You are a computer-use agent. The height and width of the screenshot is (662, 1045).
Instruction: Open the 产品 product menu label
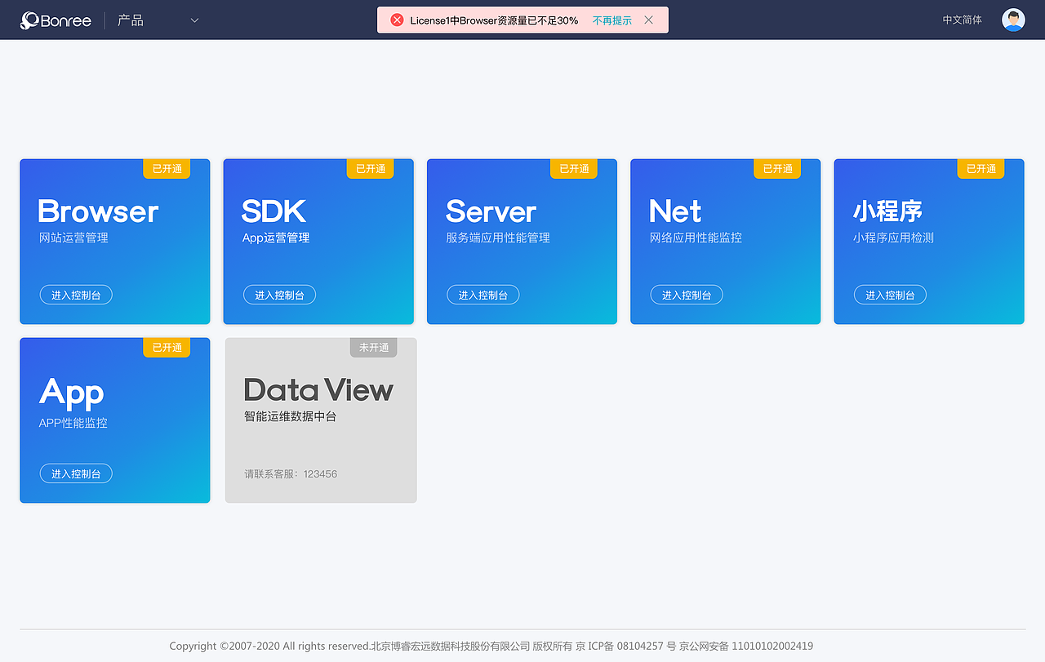tap(131, 20)
